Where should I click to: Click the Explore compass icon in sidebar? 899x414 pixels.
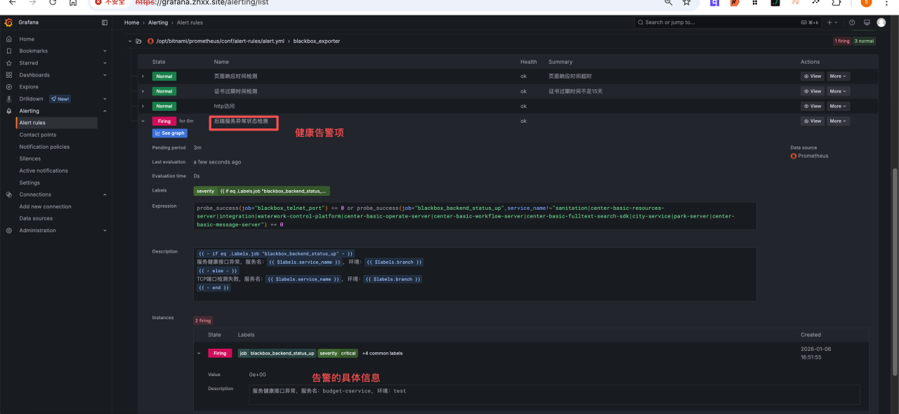8,87
